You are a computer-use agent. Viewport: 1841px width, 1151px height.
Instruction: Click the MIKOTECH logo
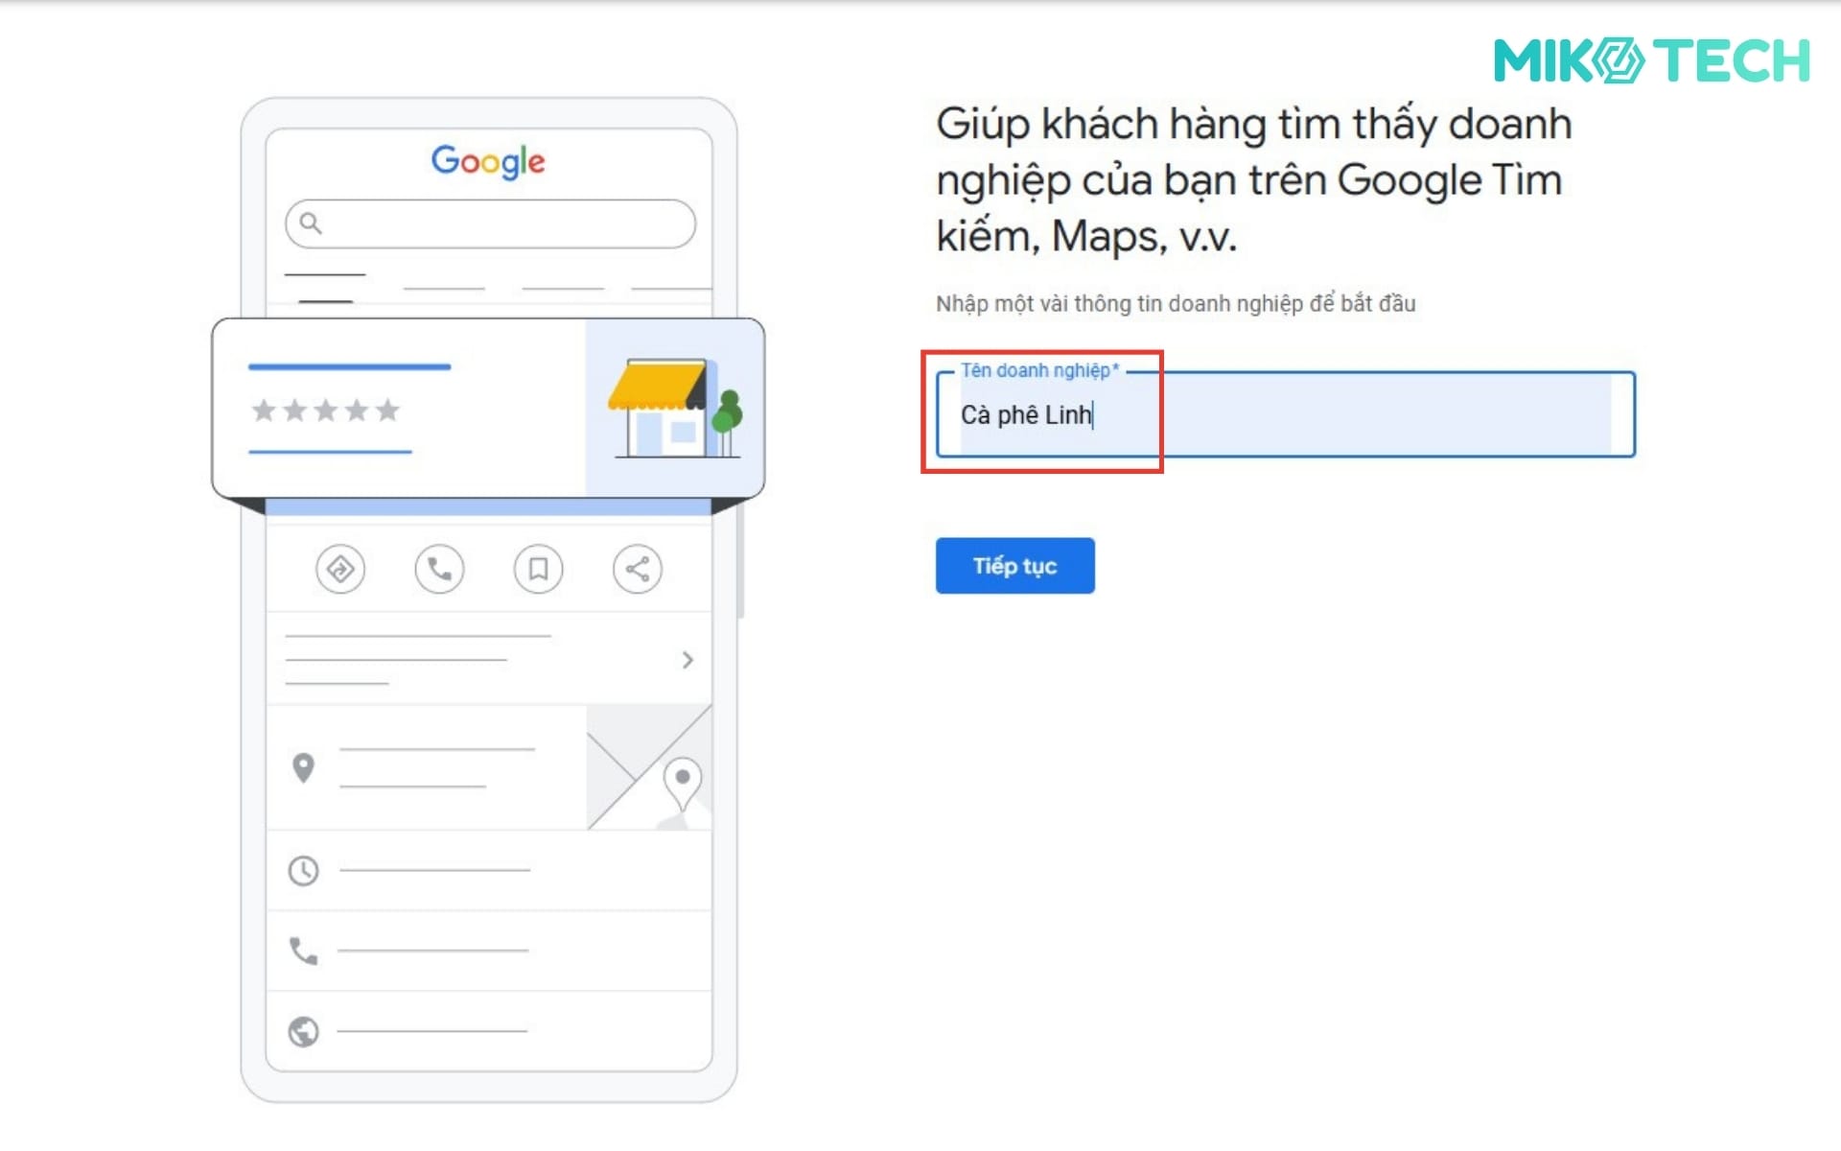pos(1654,59)
